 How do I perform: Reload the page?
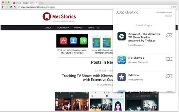pos(11,7)
